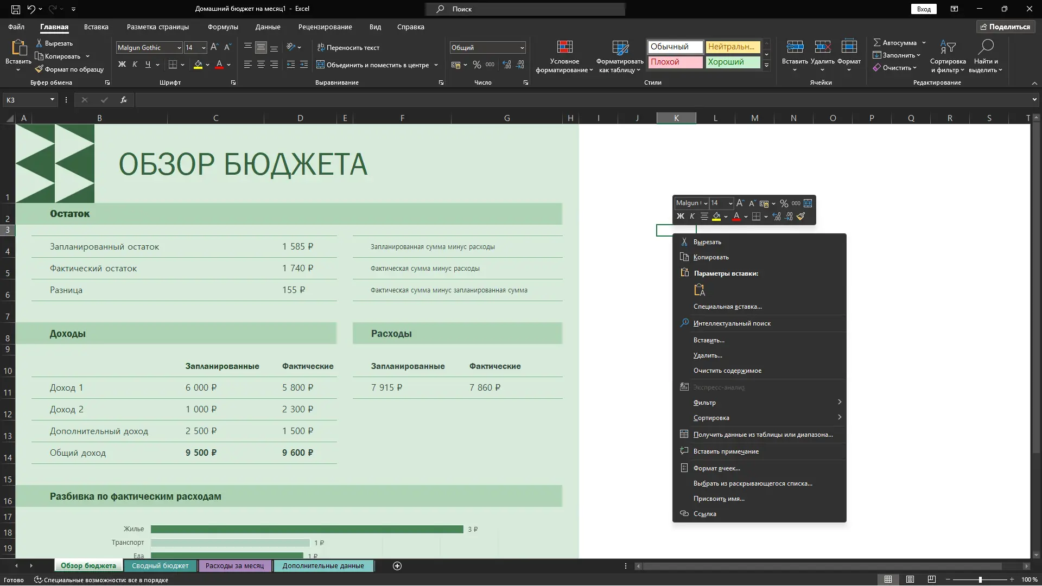The width and height of the screenshot is (1042, 586).
Task: Click the Поделиться button
Action: click(1005, 27)
